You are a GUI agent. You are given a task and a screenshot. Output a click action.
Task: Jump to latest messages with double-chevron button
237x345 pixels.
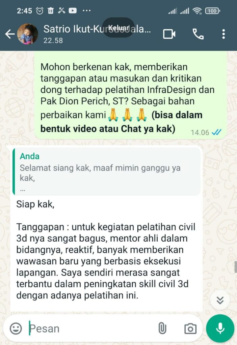[x=220, y=300]
